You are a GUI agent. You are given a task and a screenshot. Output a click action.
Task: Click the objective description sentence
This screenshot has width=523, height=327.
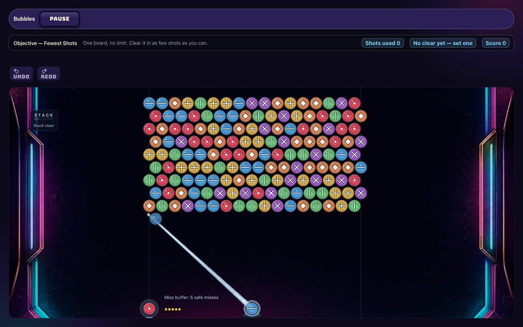coord(145,43)
